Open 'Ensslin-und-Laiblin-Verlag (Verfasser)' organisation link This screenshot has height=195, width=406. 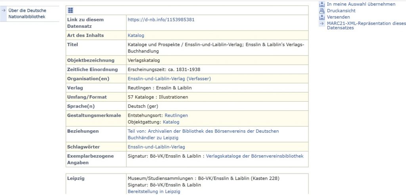click(169, 79)
